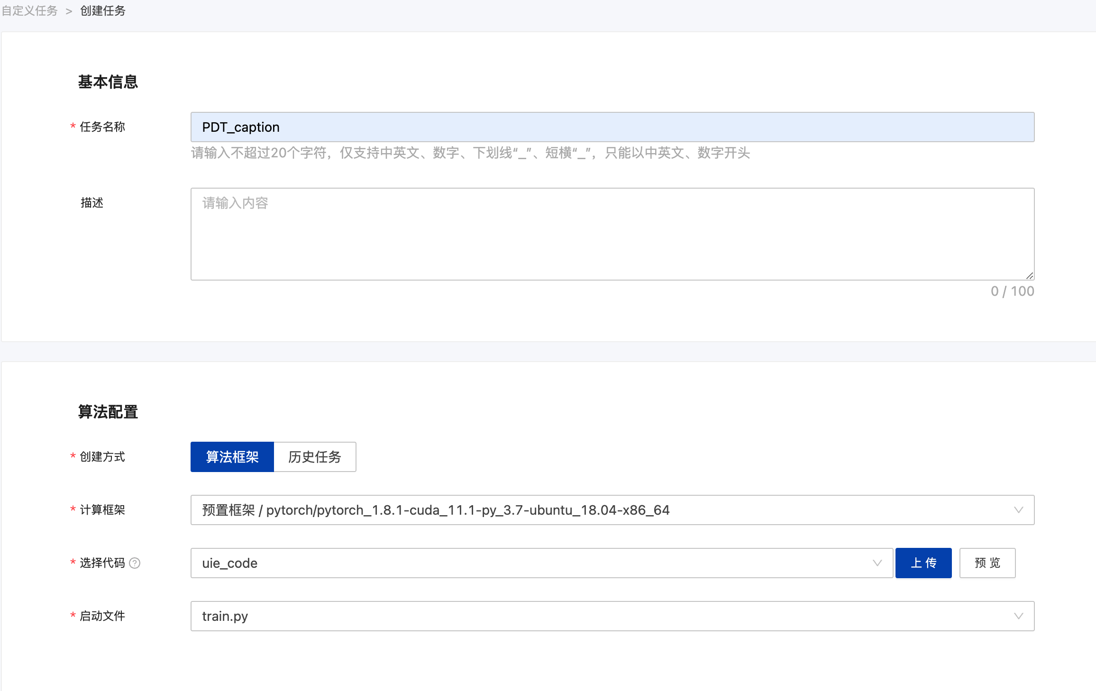Focus the 任务名称 input with PDT_caption
1096x691 pixels.
612,127
